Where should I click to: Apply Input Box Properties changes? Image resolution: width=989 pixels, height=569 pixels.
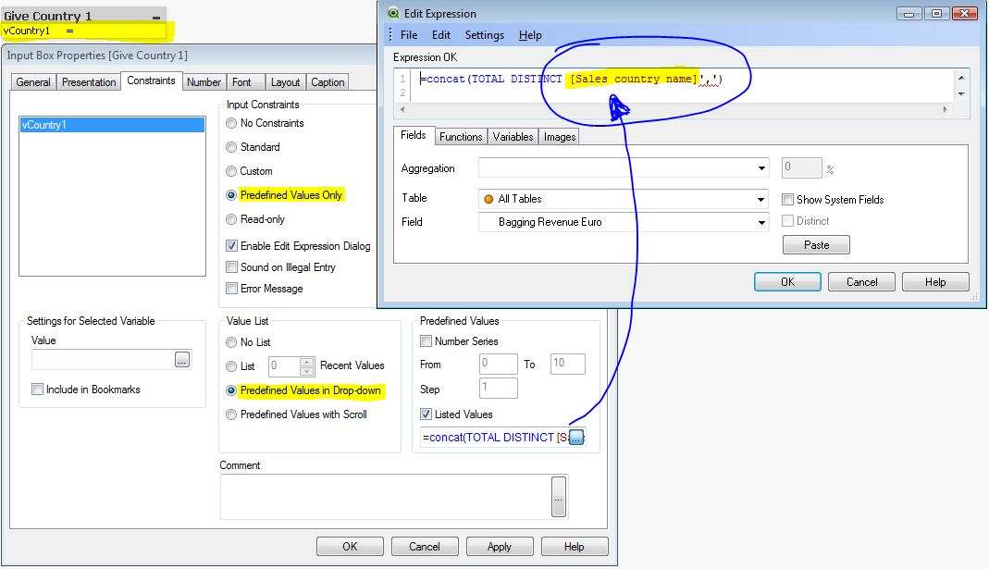click(500, 546)
